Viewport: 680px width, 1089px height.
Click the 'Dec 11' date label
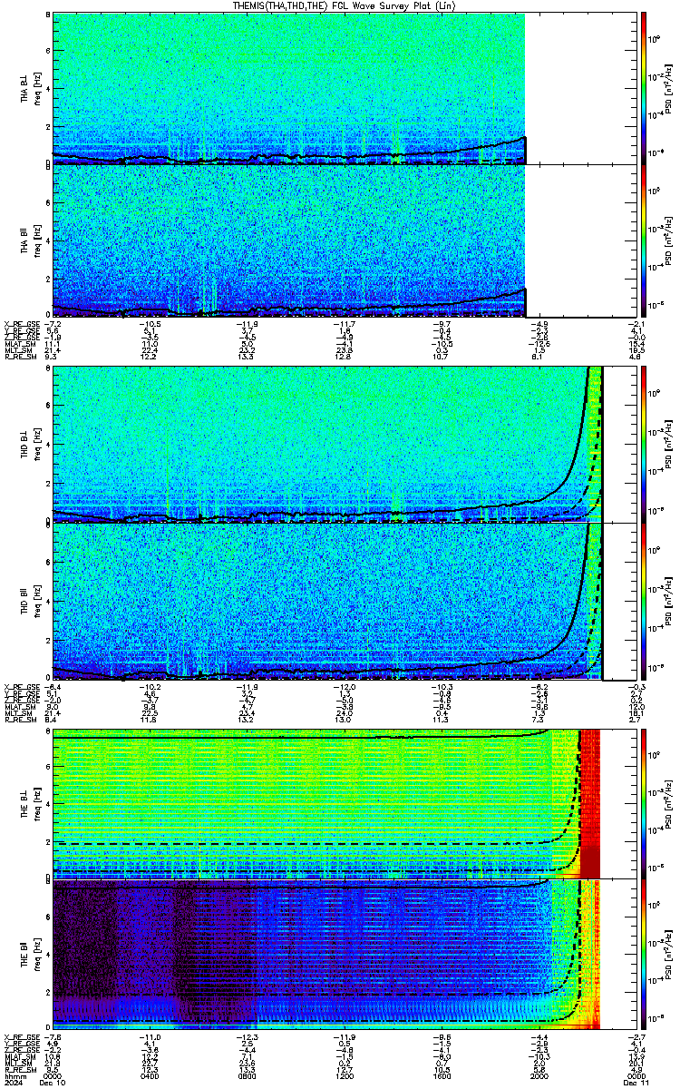coord(635,1083)
